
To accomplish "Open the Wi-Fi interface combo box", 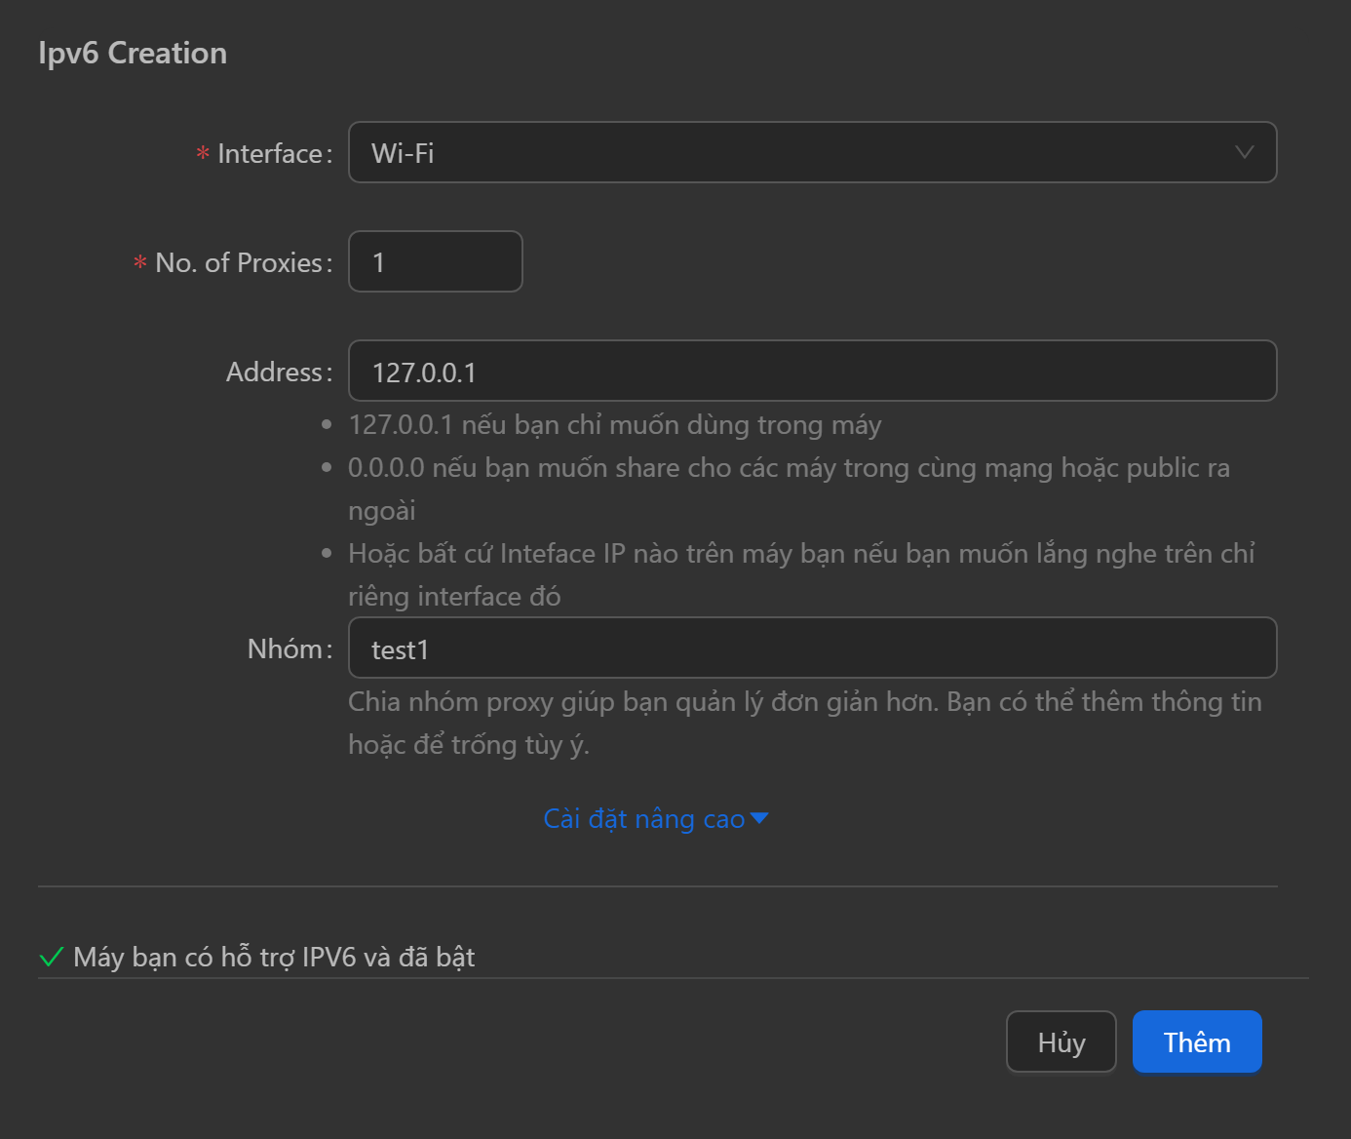I will point(811,152).
